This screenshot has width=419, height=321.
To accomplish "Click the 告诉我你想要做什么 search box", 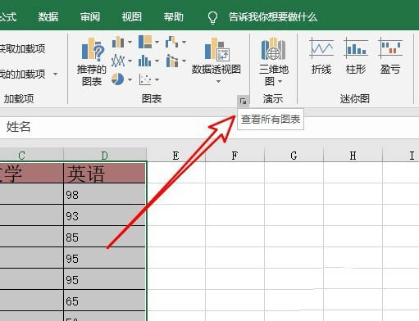I will (x=273, y=17).
